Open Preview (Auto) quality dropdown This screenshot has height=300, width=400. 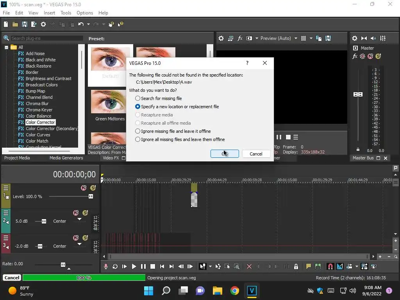tap(296, 38)
